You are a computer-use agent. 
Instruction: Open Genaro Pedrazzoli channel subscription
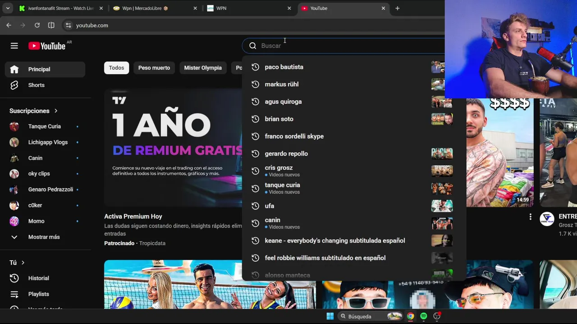[45, 189]
